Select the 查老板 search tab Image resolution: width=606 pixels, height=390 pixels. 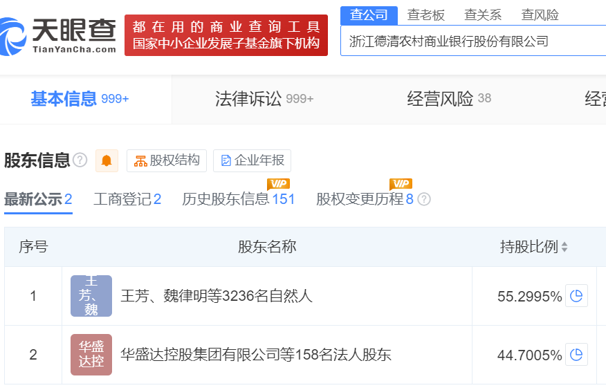426,15
